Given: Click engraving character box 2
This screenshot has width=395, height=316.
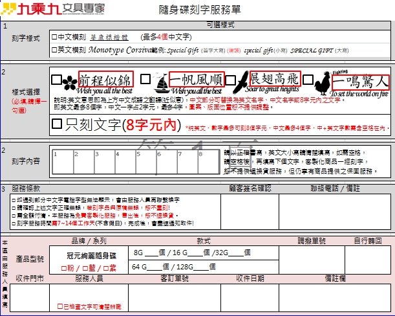Looking at the screenshot, I should pos(84,162).
